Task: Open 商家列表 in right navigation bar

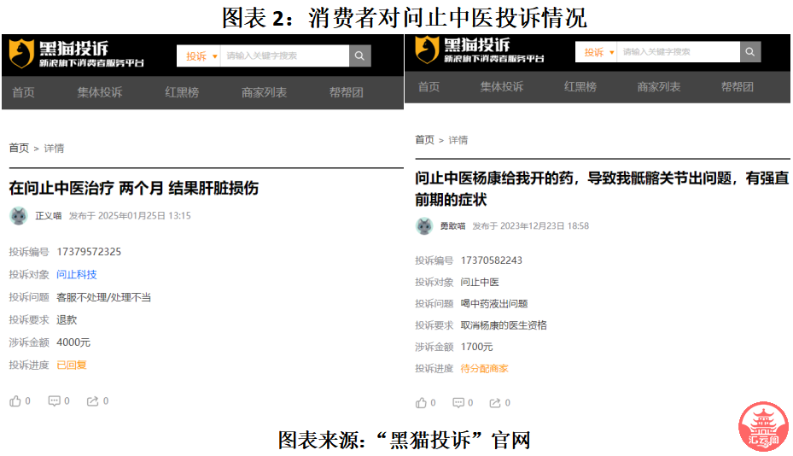Action: tap(659, 86)
